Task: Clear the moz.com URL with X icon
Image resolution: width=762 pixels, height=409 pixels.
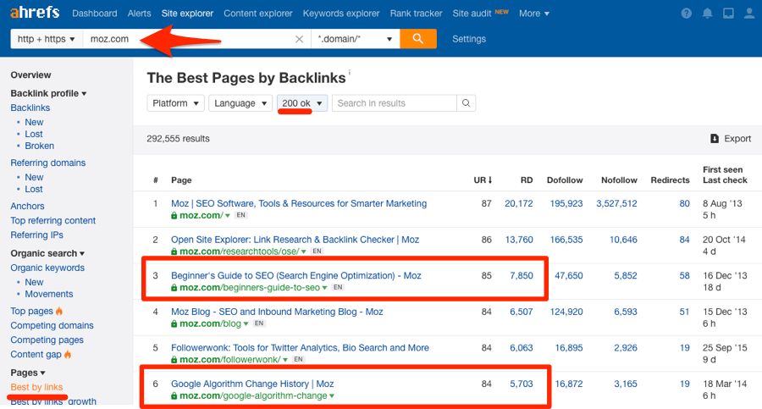Action: (300, 40)
